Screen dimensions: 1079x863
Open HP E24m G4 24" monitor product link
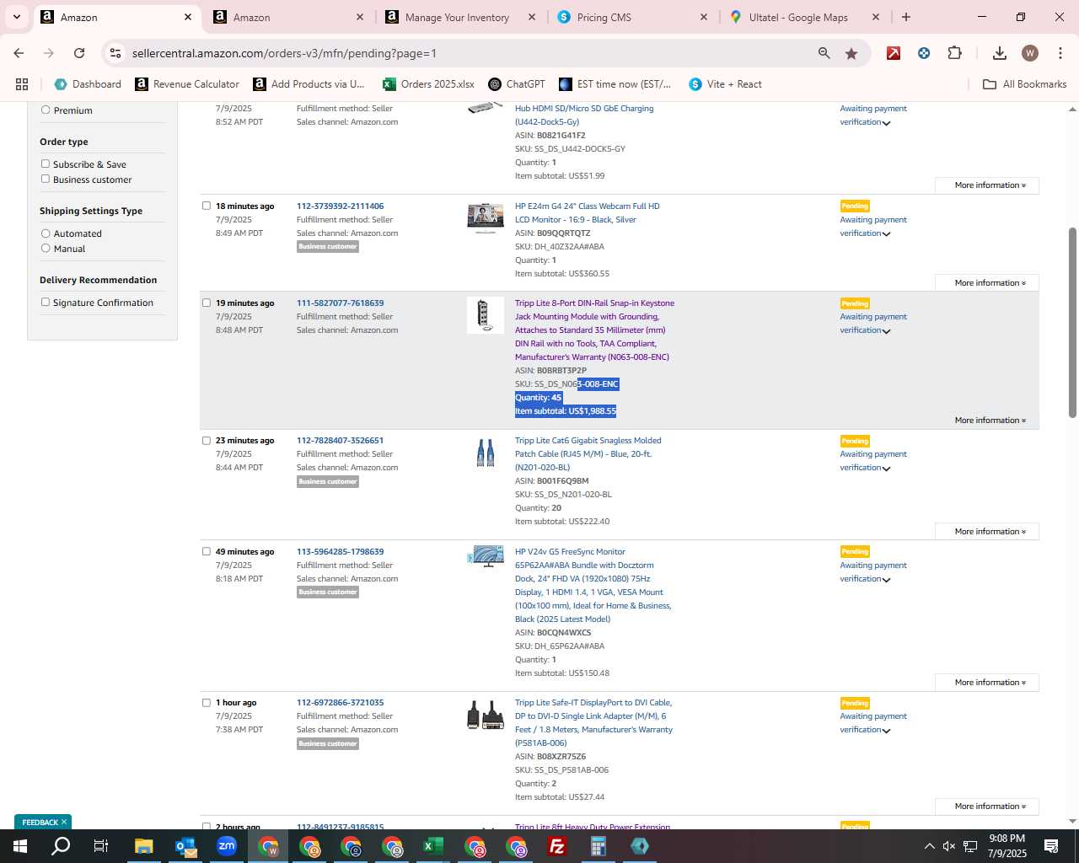(588, 212)
